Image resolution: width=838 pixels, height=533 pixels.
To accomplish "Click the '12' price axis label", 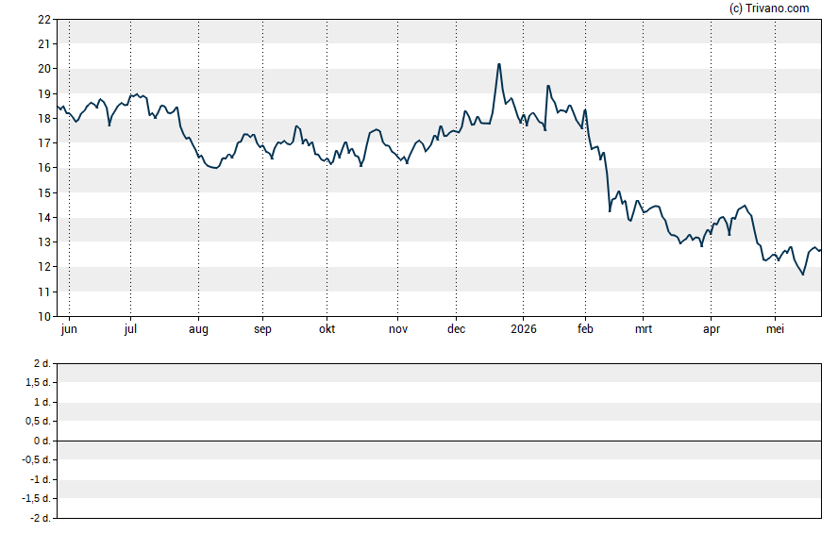I will tap(44, 266).
